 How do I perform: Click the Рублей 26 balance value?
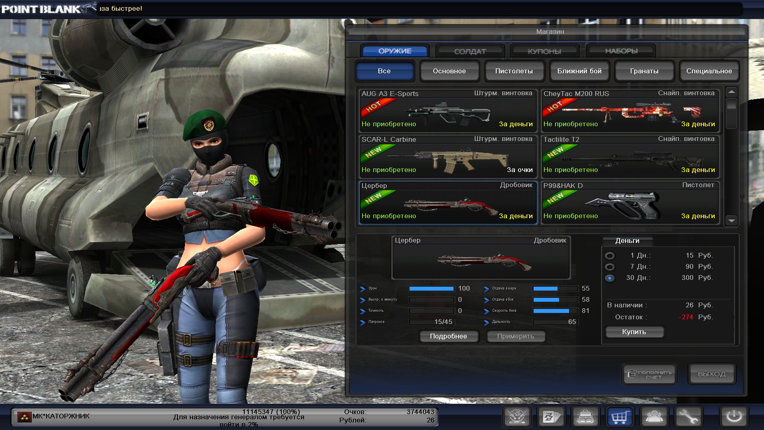pyautogui.click(x=431, y=420)
